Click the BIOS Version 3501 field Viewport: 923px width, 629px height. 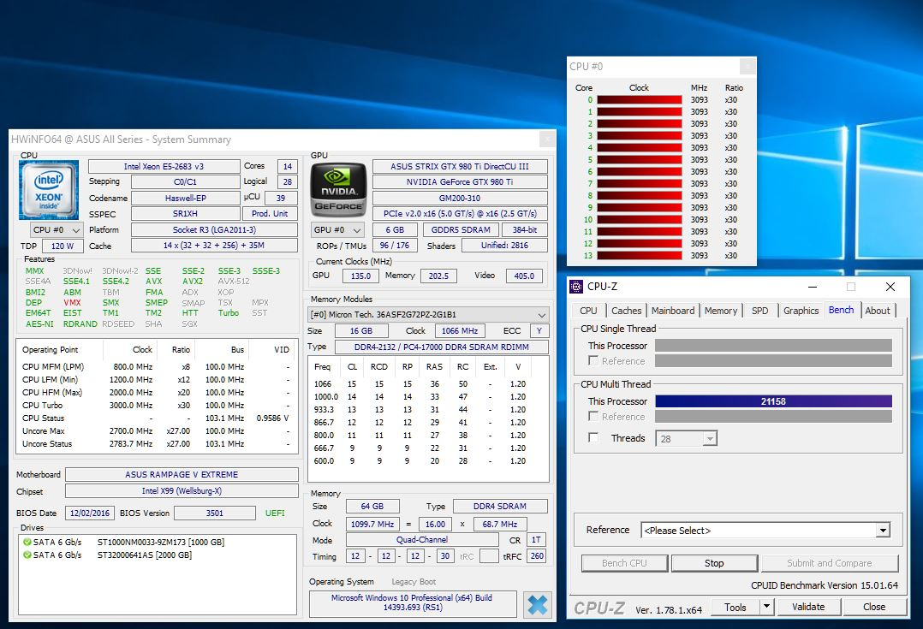(x=215, y=513)
